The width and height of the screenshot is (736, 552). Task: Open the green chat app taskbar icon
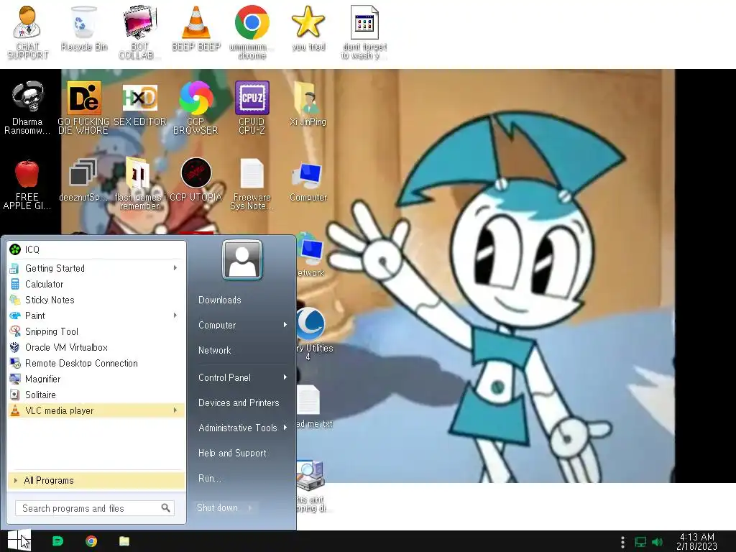point(57,541)
